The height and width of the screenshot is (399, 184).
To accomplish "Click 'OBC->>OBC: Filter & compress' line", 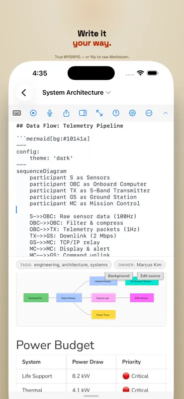I will tap(76, 223).
